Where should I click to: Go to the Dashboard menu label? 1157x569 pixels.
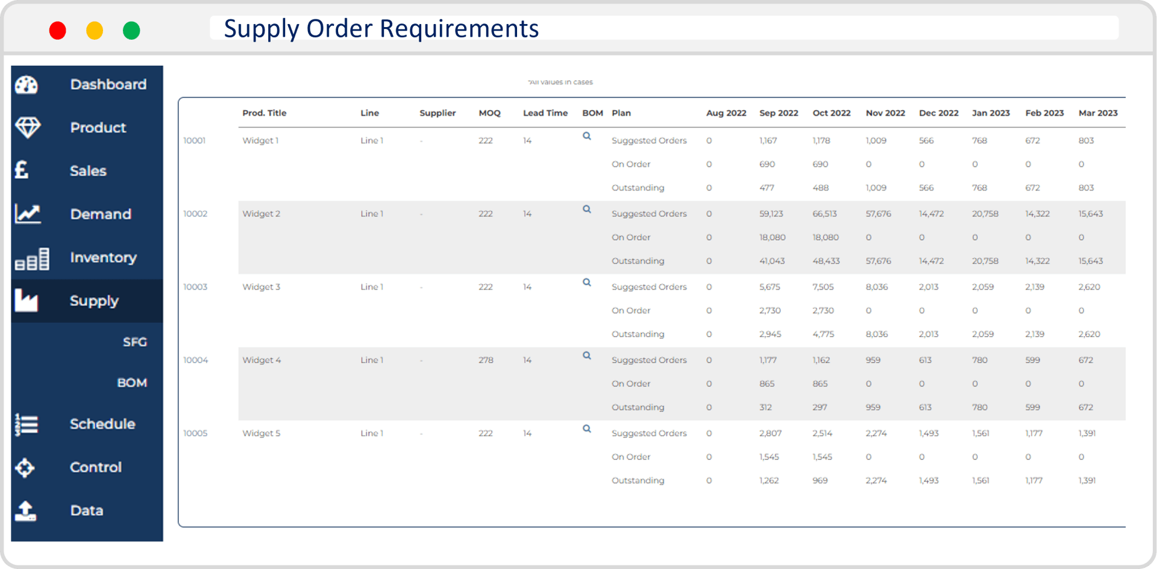pyautogui.click(x=108, y=85)
